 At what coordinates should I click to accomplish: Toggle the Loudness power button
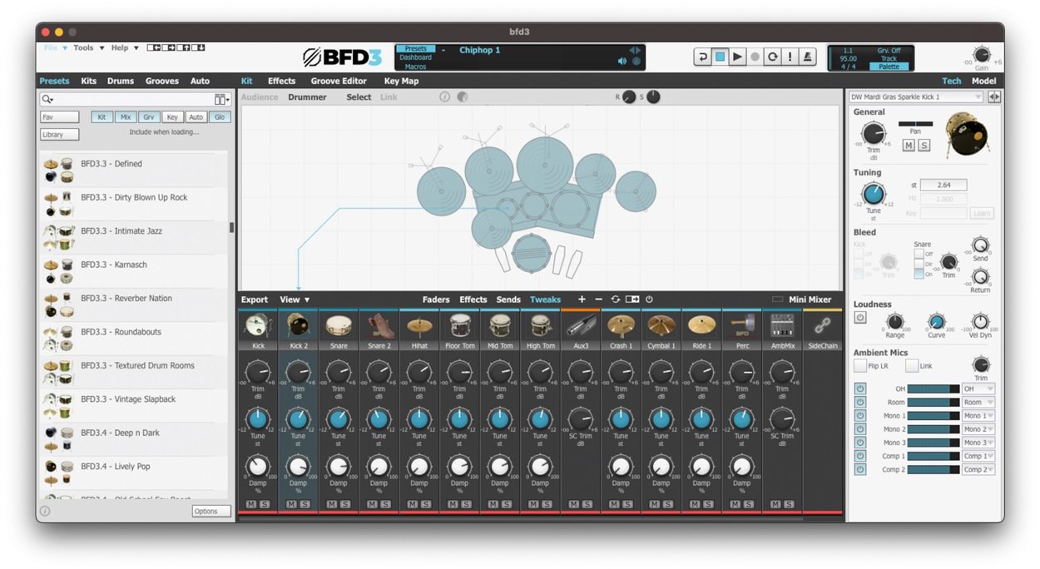click(x=860, y=318)
